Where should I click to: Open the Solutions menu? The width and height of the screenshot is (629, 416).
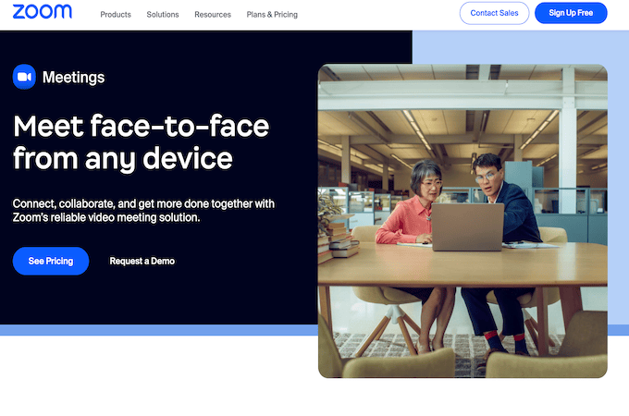point(163,15)
